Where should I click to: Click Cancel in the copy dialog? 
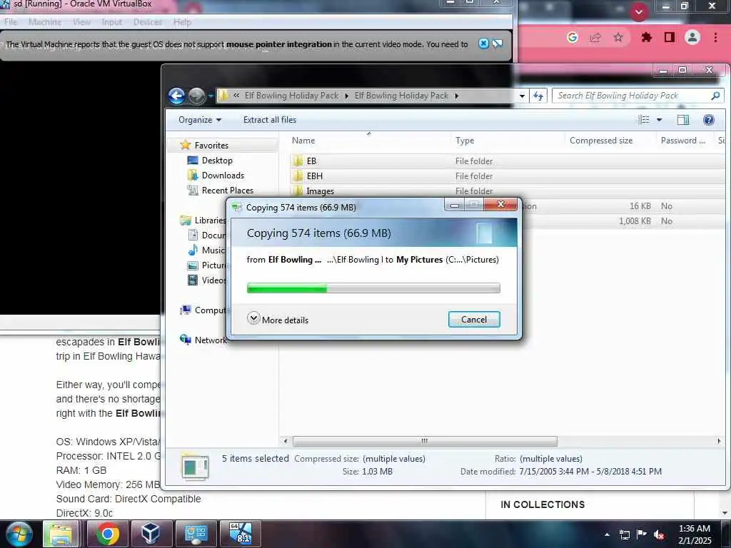(474, 319)
